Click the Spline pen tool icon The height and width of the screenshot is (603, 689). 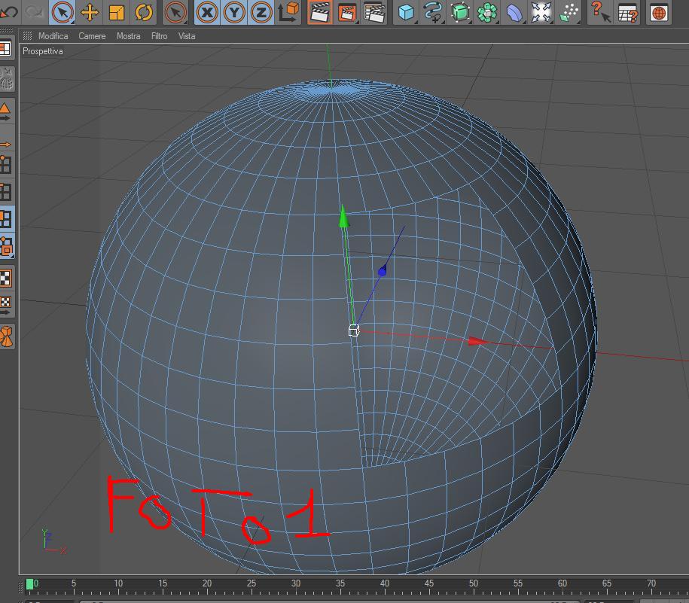click(x=433, y=12)
